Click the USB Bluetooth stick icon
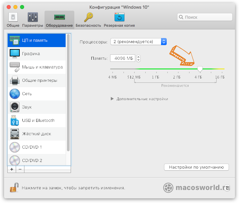239x203 pixels. click(15, 121)
